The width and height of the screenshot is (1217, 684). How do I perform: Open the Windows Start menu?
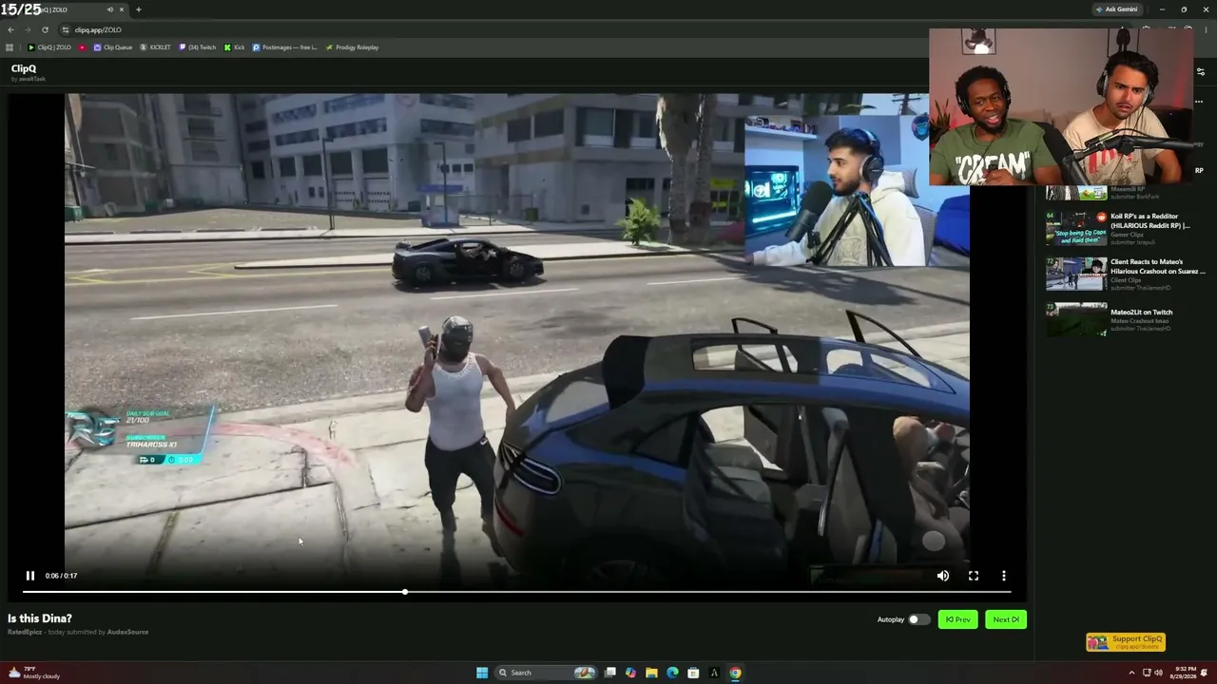pyautogui.click(x=482, y=673)
